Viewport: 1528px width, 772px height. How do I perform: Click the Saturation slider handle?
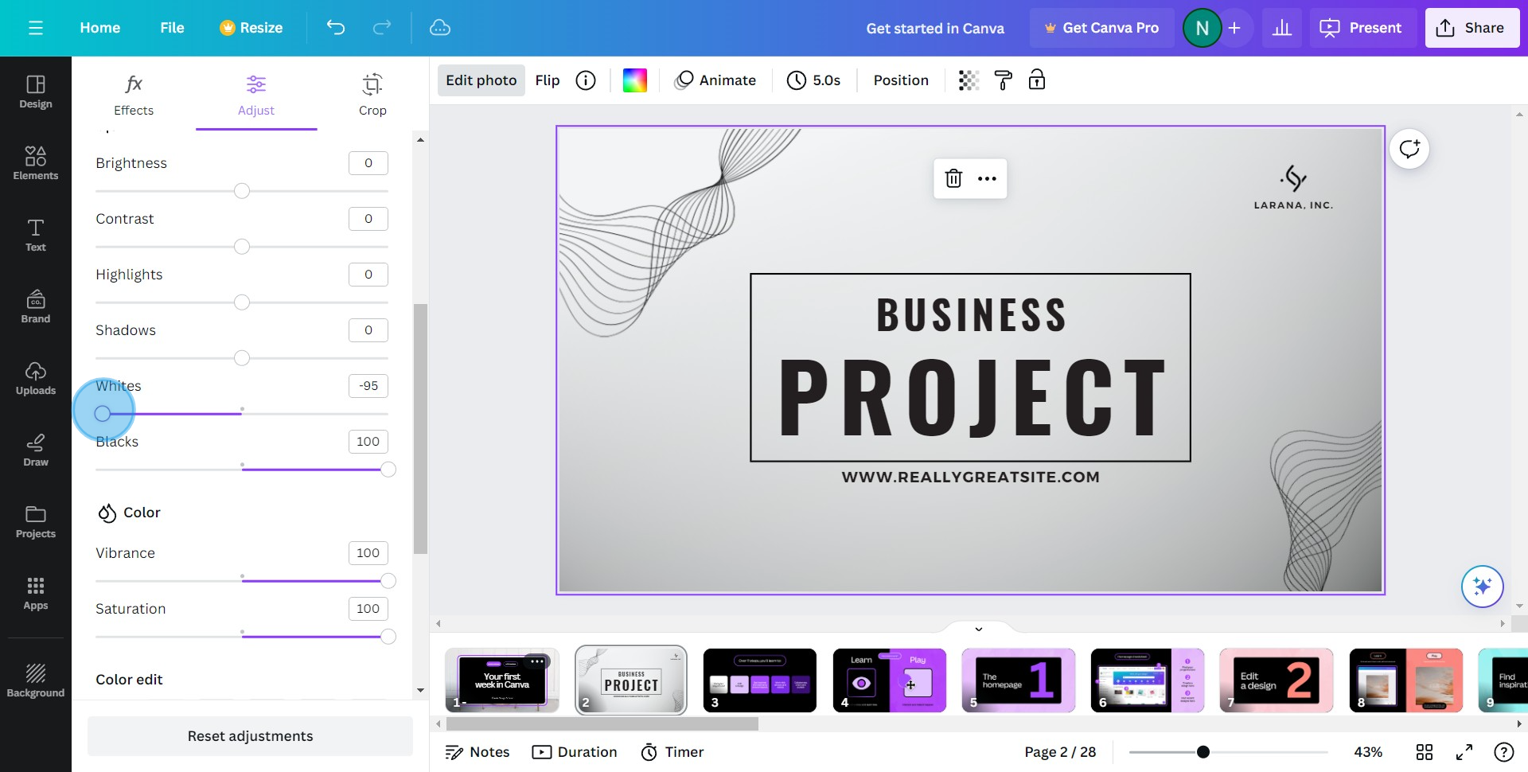point(388,637)
